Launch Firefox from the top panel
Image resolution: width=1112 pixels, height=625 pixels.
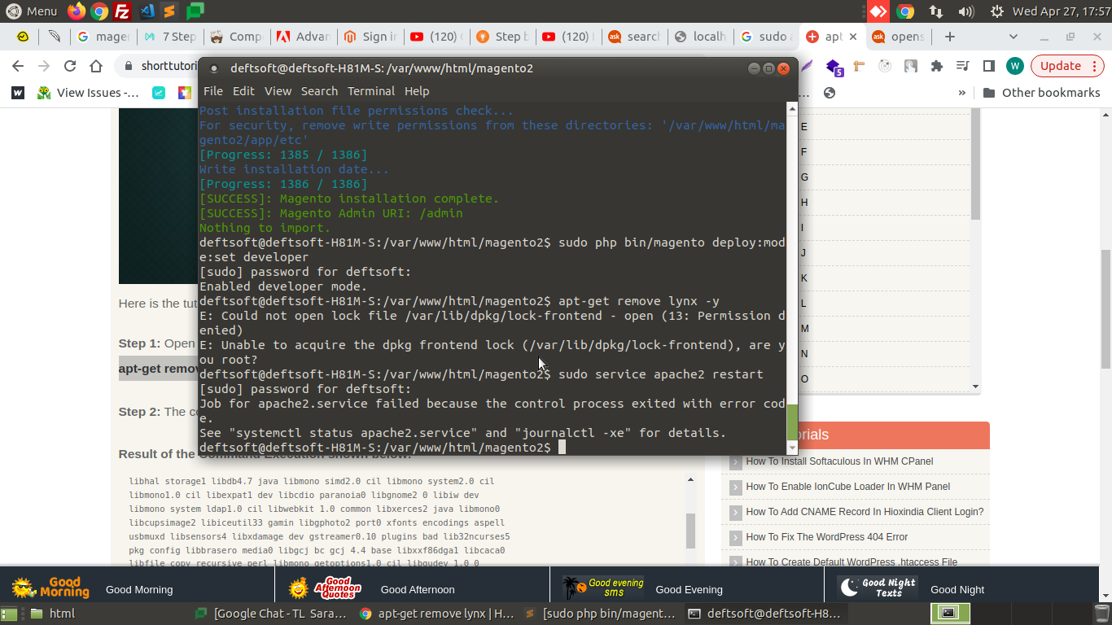pyautogui.click(x=76, y=11)
